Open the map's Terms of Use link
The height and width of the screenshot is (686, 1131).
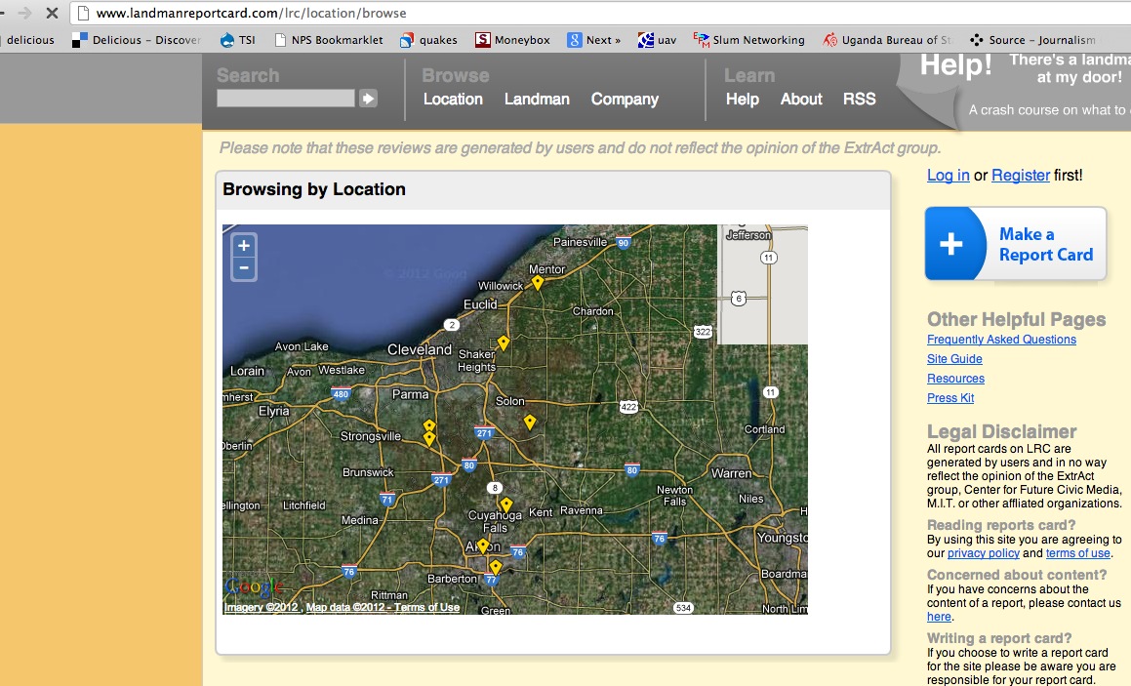pyautogui.click(x=426, y=607)
